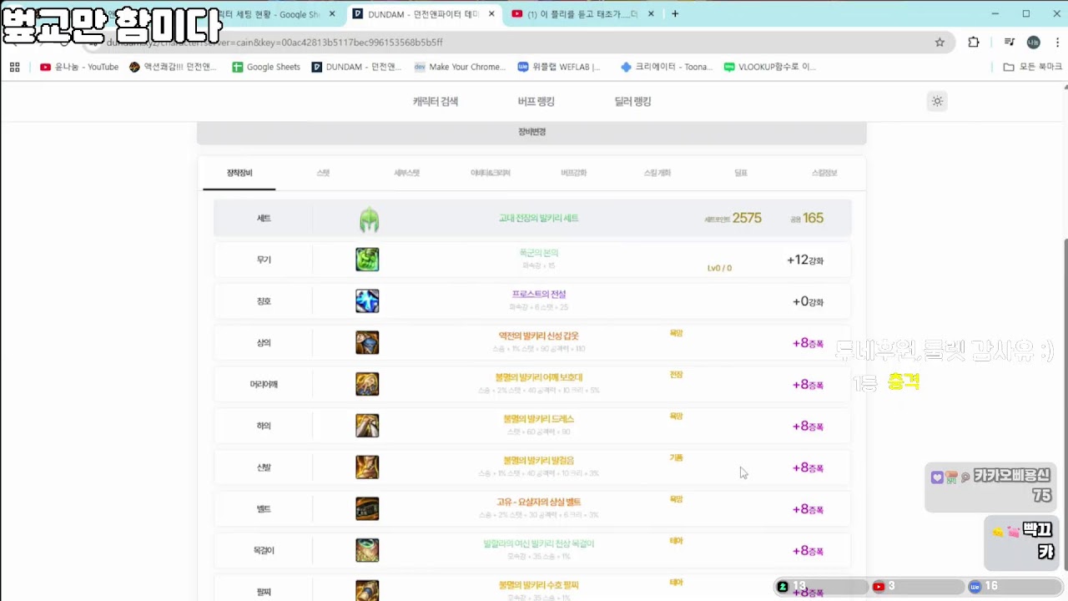
Task: Click the 벨트 belt item icon
Action: tap(367, 509)
